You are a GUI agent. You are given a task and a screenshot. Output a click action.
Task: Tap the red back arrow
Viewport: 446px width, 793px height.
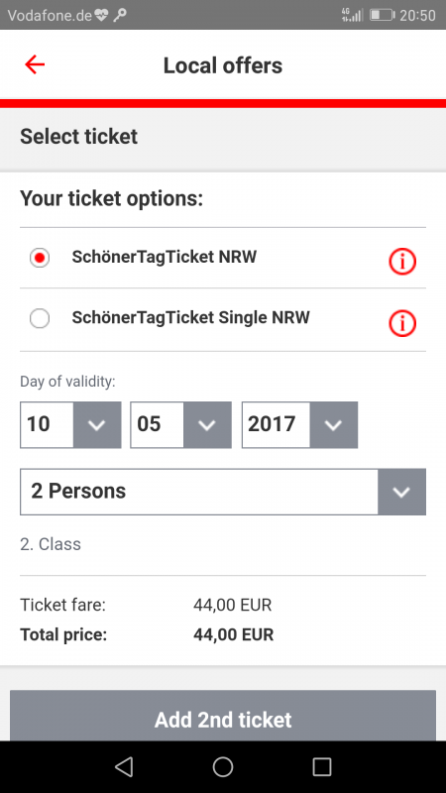pos(35,64)
